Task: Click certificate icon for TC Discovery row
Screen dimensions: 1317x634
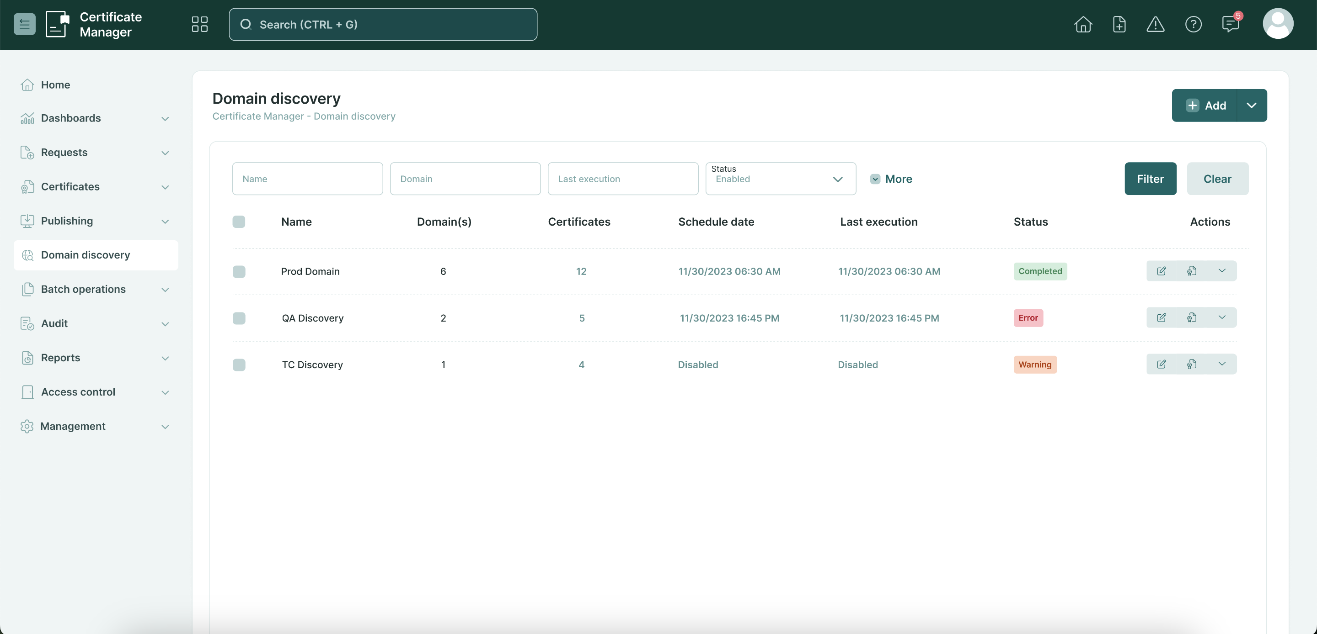Action: click(1192, 364)
